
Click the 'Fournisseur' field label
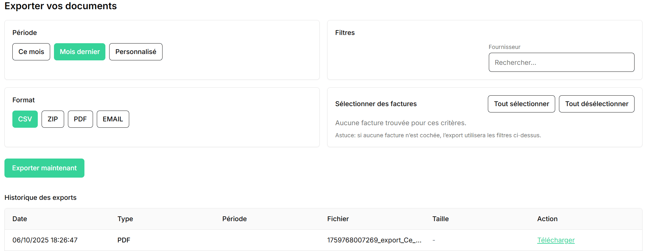[x=504, y=47]
